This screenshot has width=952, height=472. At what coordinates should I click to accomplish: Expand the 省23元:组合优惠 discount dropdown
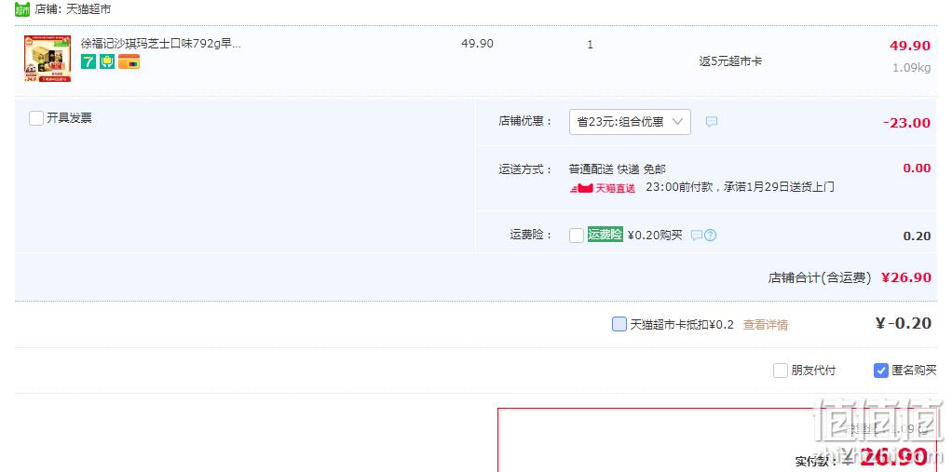(630, 122)
